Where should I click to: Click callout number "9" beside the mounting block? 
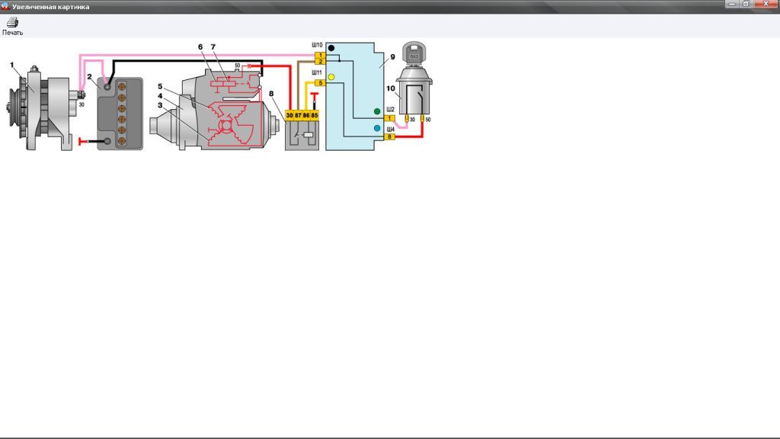(x=392, y=57)
